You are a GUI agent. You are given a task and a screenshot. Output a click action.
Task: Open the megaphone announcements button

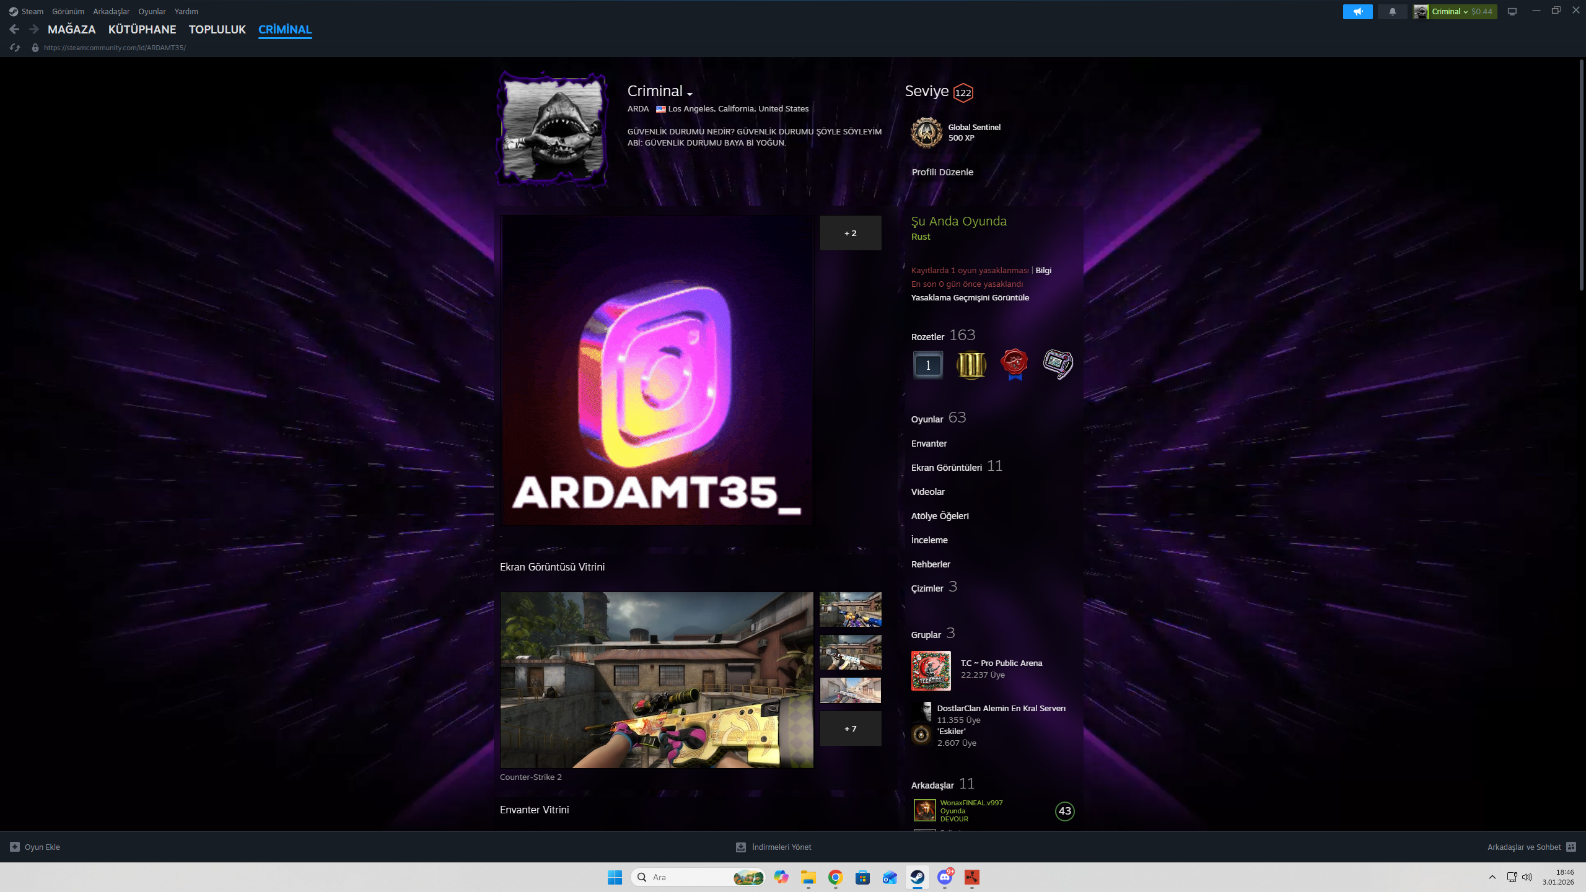click(x=1357, y=12)
